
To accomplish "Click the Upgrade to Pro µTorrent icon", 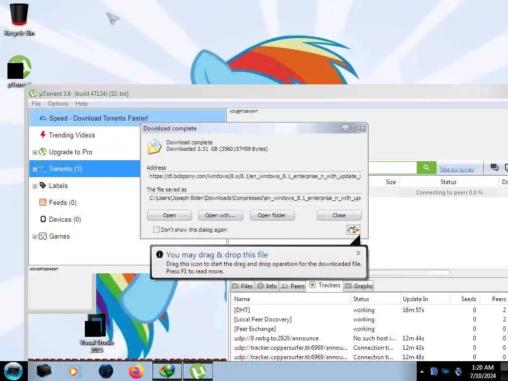I will click(x=43, y=152).
